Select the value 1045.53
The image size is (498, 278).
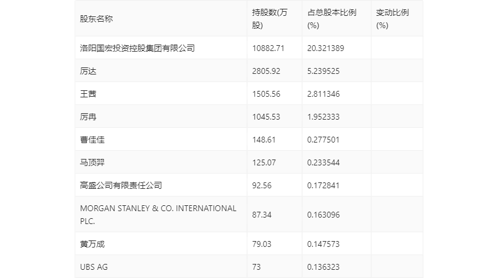pyautogui.click(x=266, y=117)
